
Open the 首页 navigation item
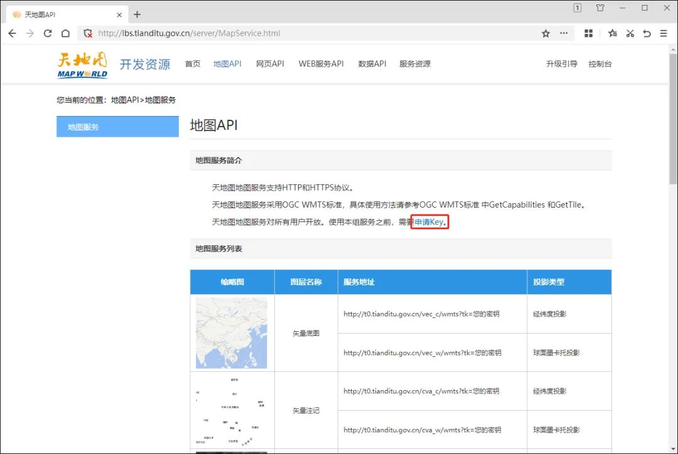[x=193, y=64]
